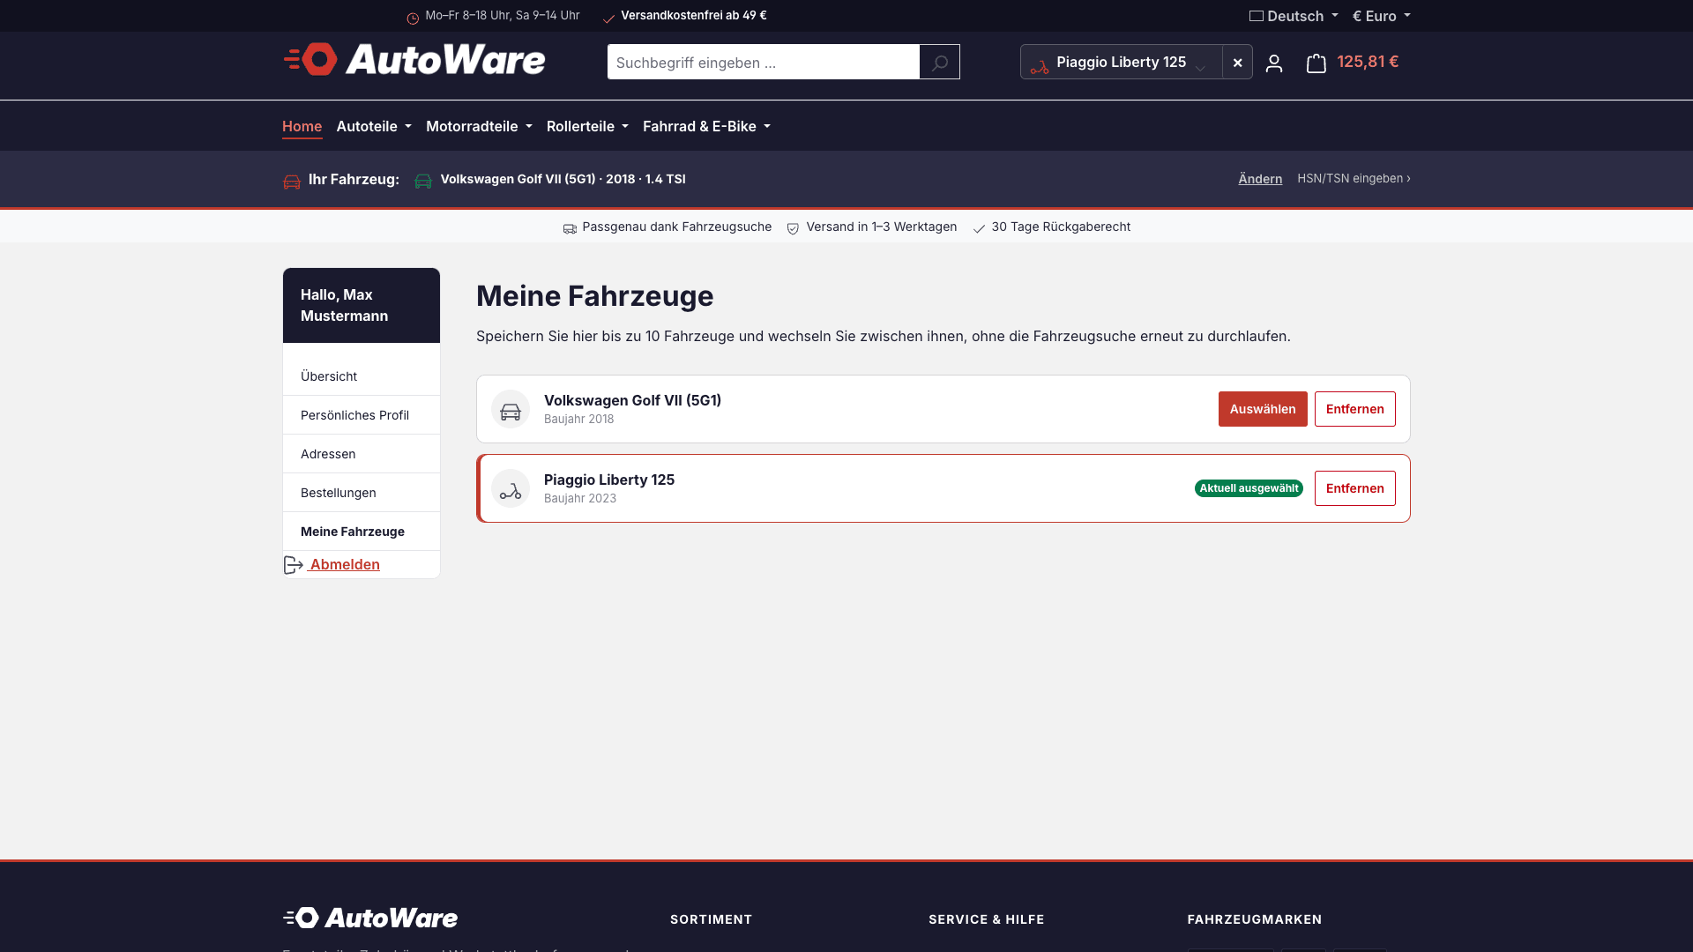Click Auswählen for Volkswagen Golf VII
Viewport: 1693px width, 952px height.
(x=1263, y=409)
